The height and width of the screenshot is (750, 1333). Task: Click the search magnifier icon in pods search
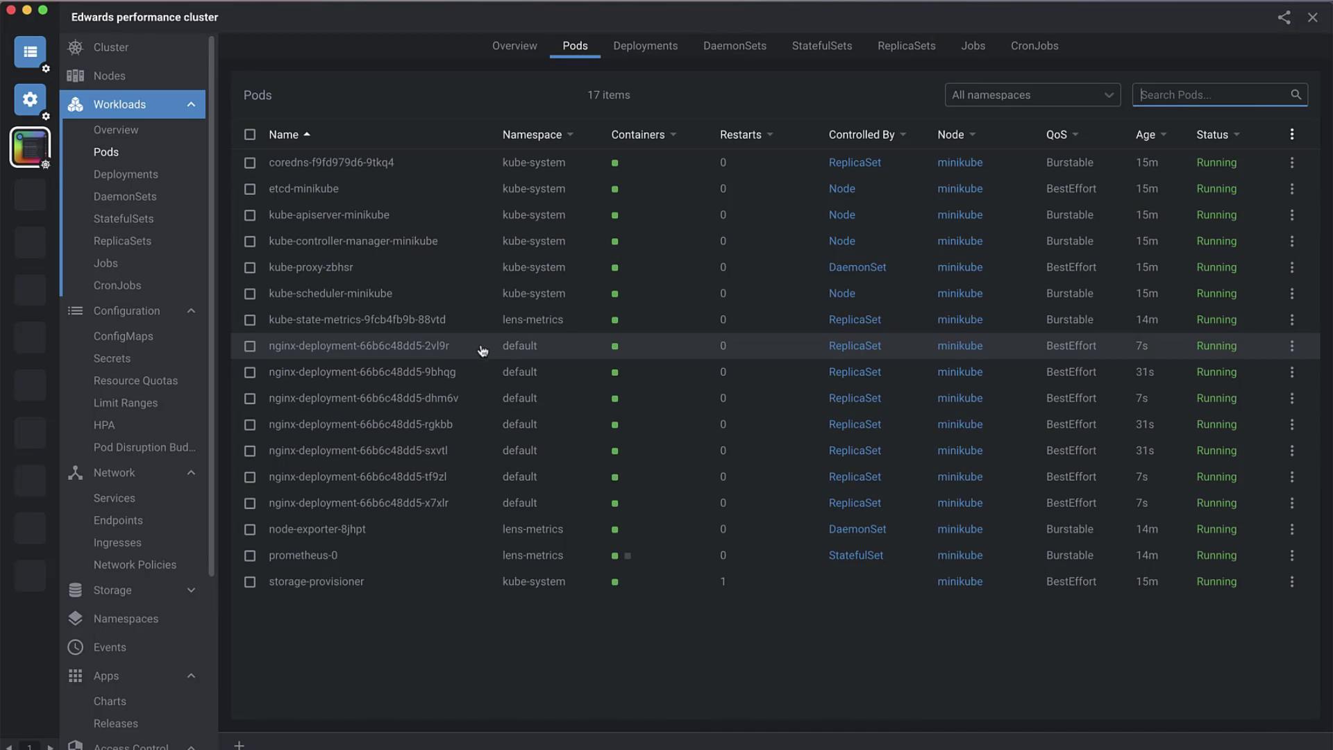pos(1296,94)
